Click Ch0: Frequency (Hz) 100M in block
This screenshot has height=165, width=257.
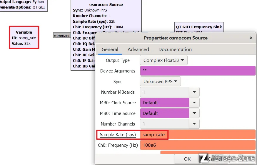(98, 27)
